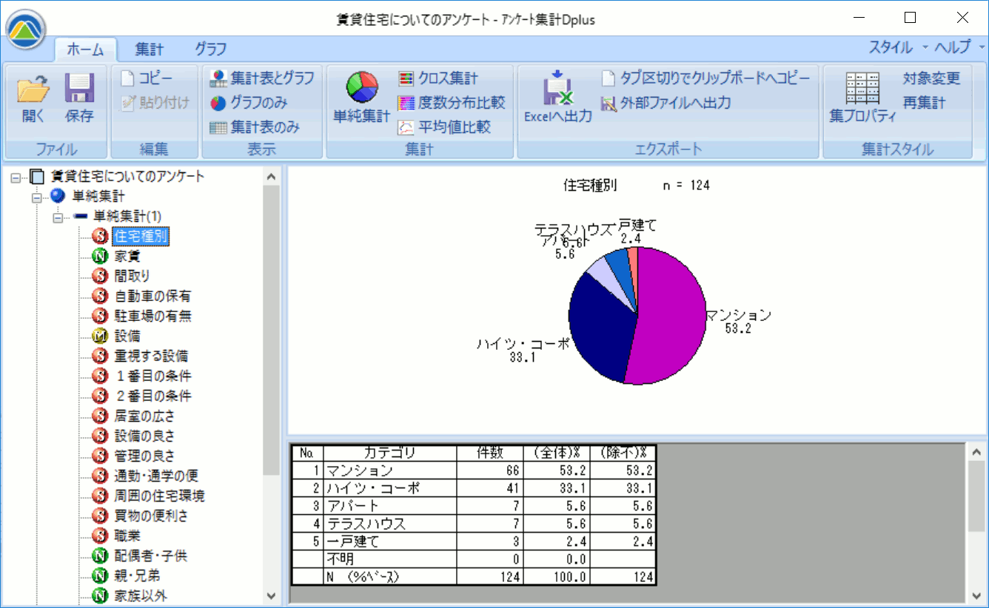Click the grayed 貼り付け paste button
The image size is (989, 608).
pyautogui.click(x=155, y=102)
